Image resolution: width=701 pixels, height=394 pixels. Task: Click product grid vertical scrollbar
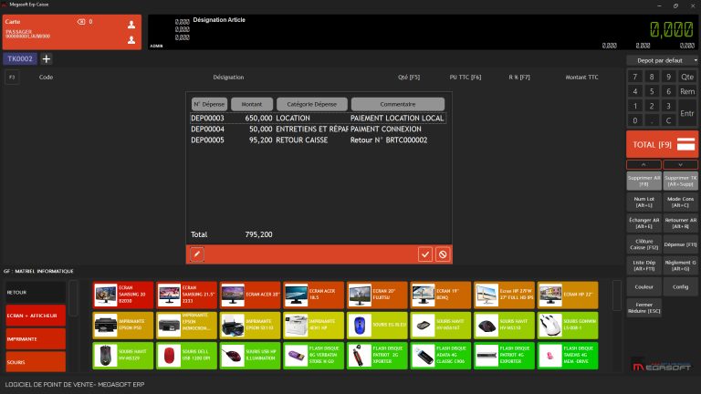617,295
